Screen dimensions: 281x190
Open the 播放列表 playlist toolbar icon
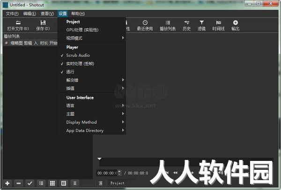pyautogui.click(x=168, y=25)
